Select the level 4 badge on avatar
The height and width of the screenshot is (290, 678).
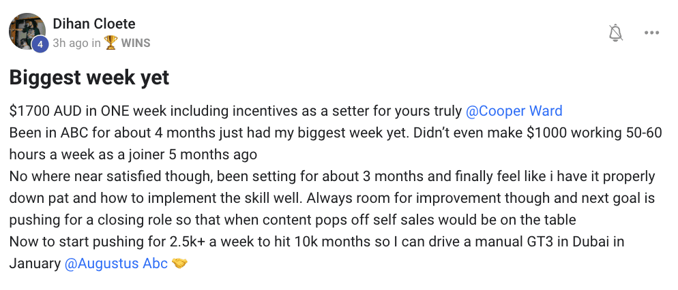pyautogui.click(x=40, y=44)
